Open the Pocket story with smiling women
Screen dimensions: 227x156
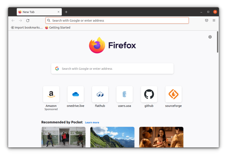point(161,137)
